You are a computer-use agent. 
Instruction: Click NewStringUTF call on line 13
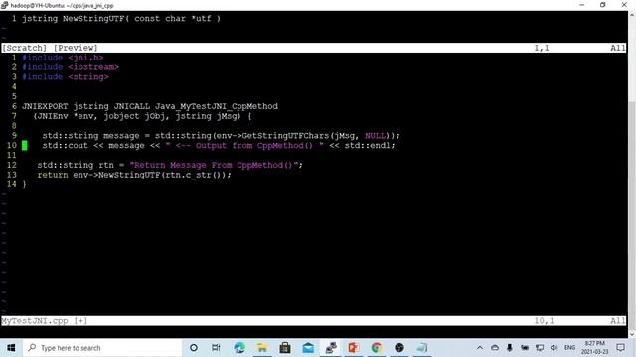(129, 175)
